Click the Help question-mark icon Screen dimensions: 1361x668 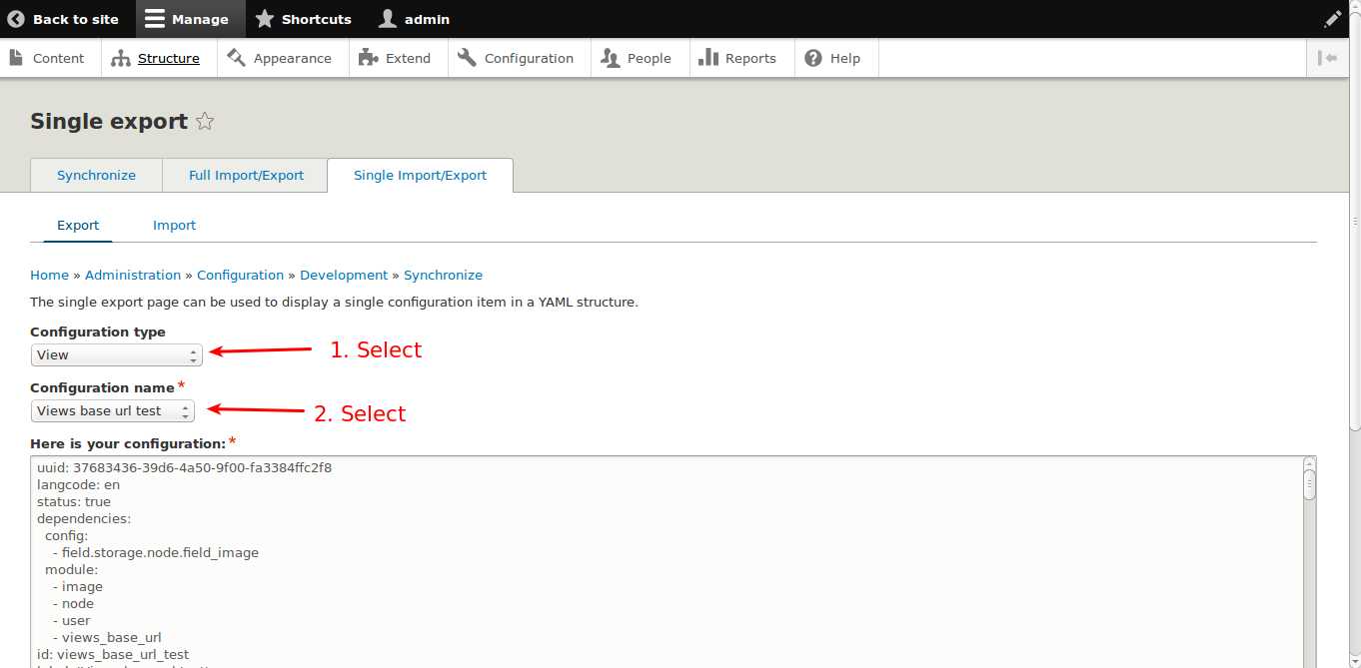tap(811, 58)
